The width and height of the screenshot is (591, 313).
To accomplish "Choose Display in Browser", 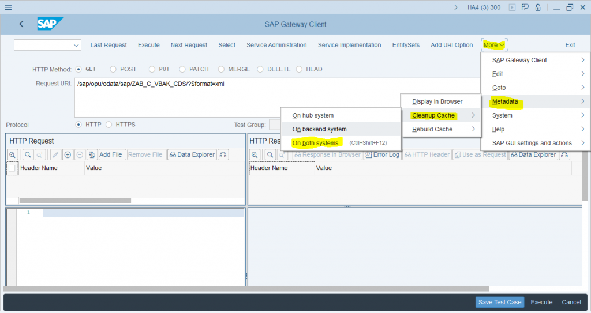I will point(440,101).
